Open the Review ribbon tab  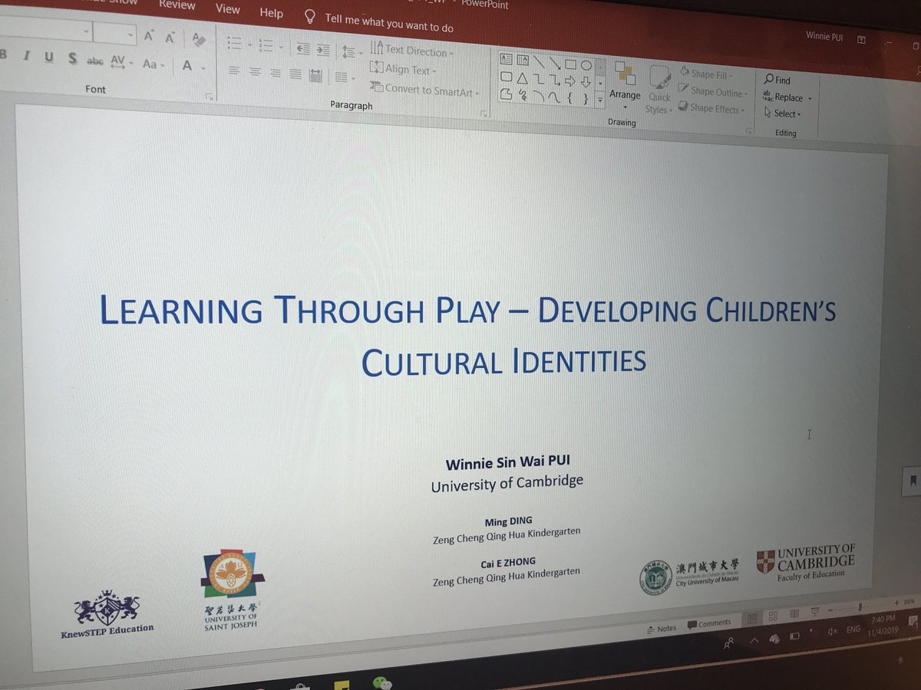click(177, 4)
